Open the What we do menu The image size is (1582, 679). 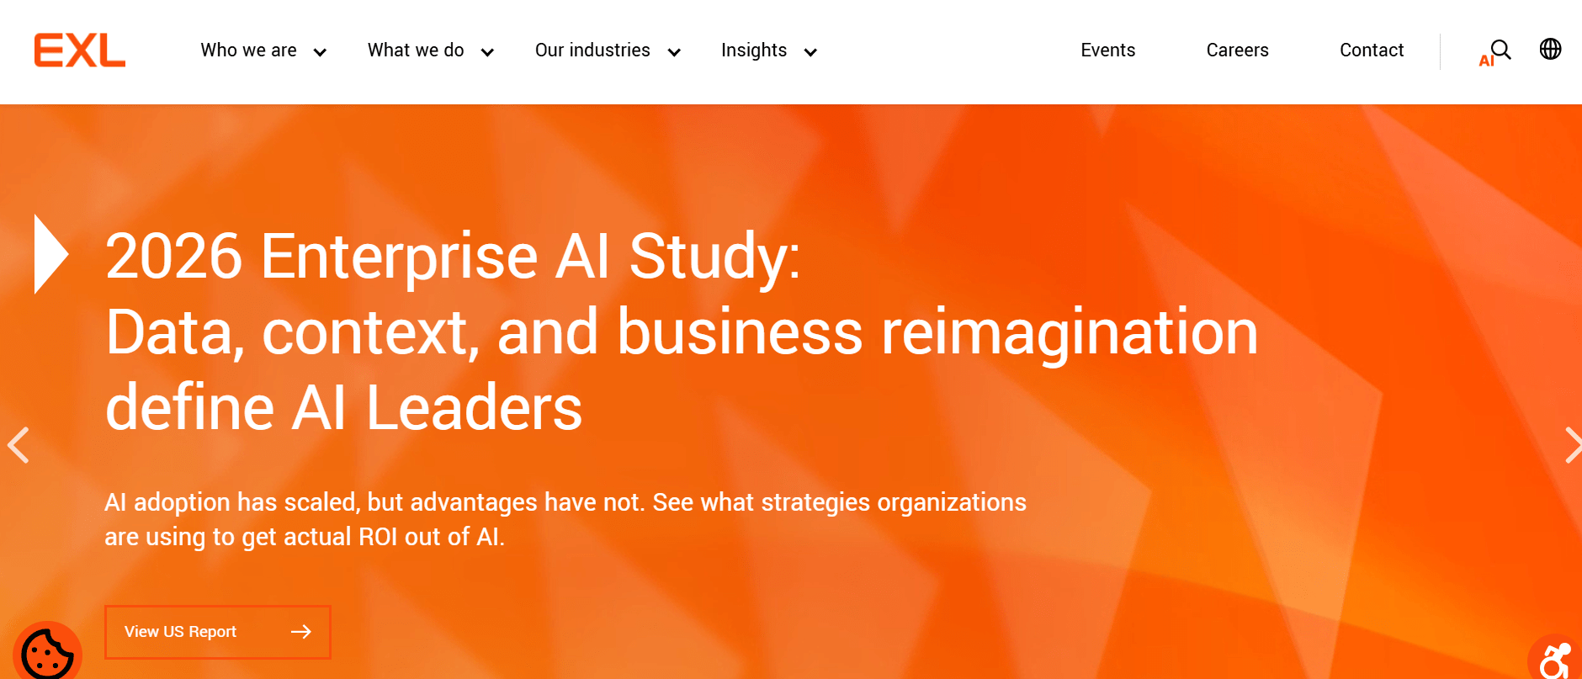pyautogui.click(x=416, y=50)
